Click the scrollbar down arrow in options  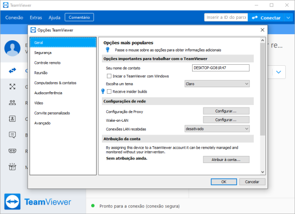click(x=262, y=172)
